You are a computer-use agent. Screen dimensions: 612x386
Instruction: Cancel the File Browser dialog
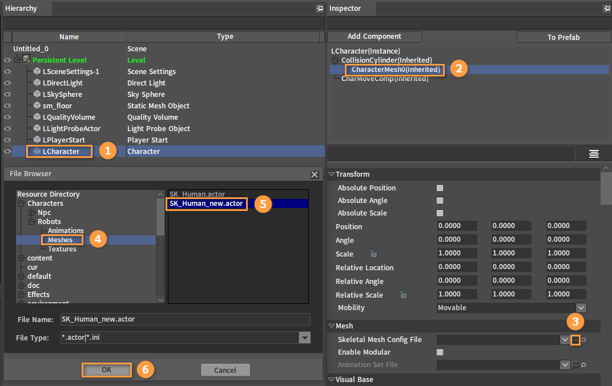[x=225, y=370]
